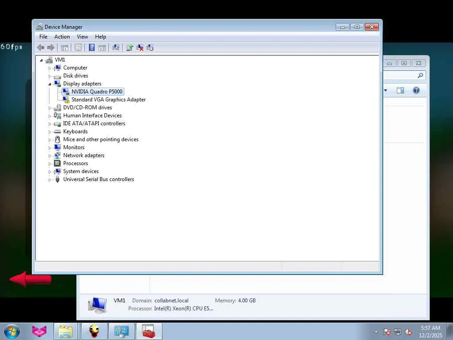
Task: Expand the Monitors category
Action: 50,148
